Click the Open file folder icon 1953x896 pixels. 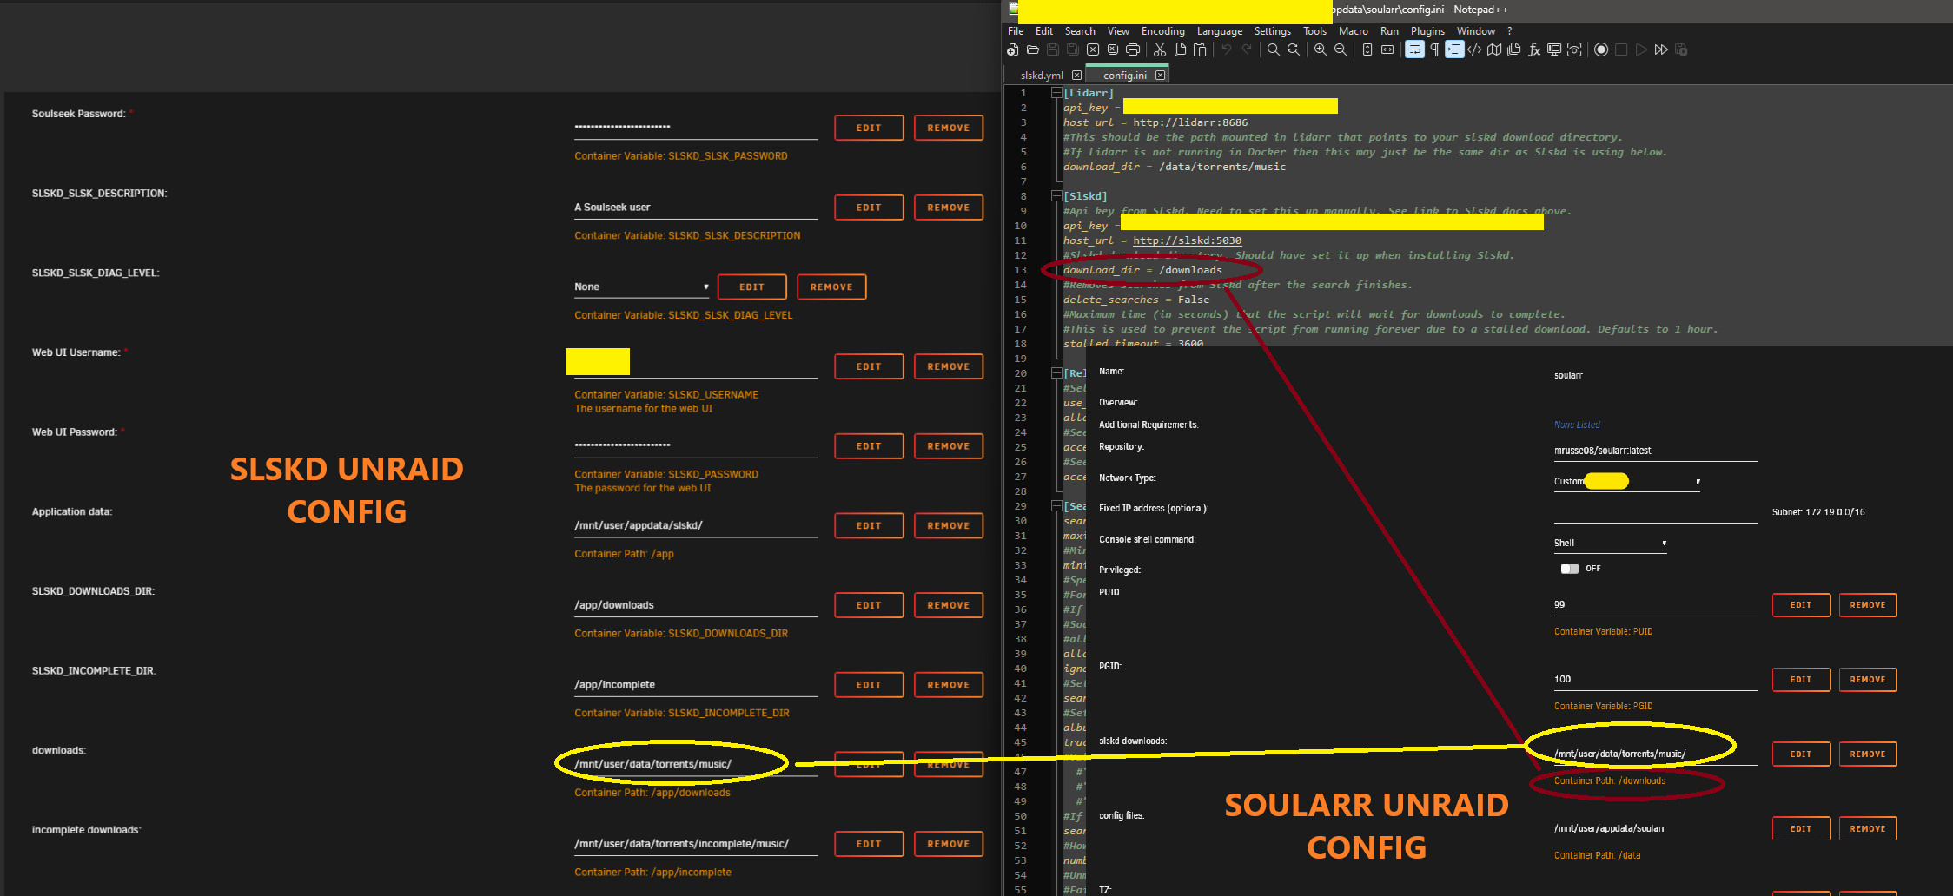pyautogui.click(x=1033, y=49)
